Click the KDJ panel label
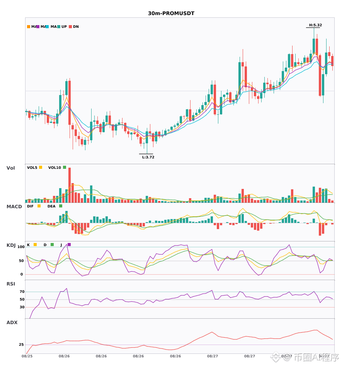342x367 pixels. tap(11, 245)
